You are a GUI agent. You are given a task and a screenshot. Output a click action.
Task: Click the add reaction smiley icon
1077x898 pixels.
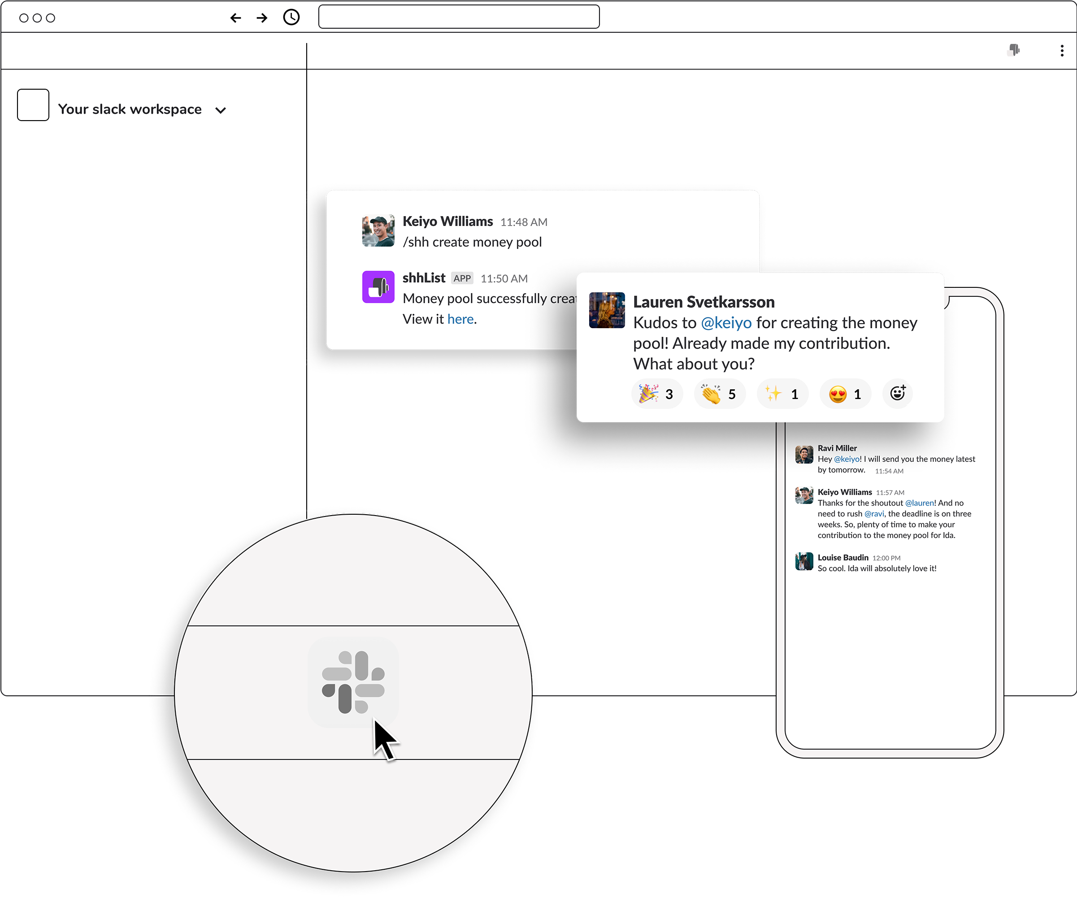tap(898, 393)
